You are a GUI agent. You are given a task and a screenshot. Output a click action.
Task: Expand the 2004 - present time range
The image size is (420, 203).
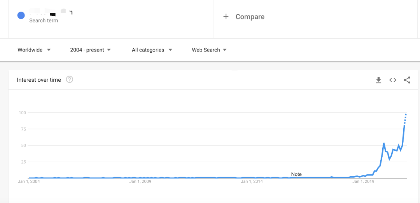coord(91,50)
